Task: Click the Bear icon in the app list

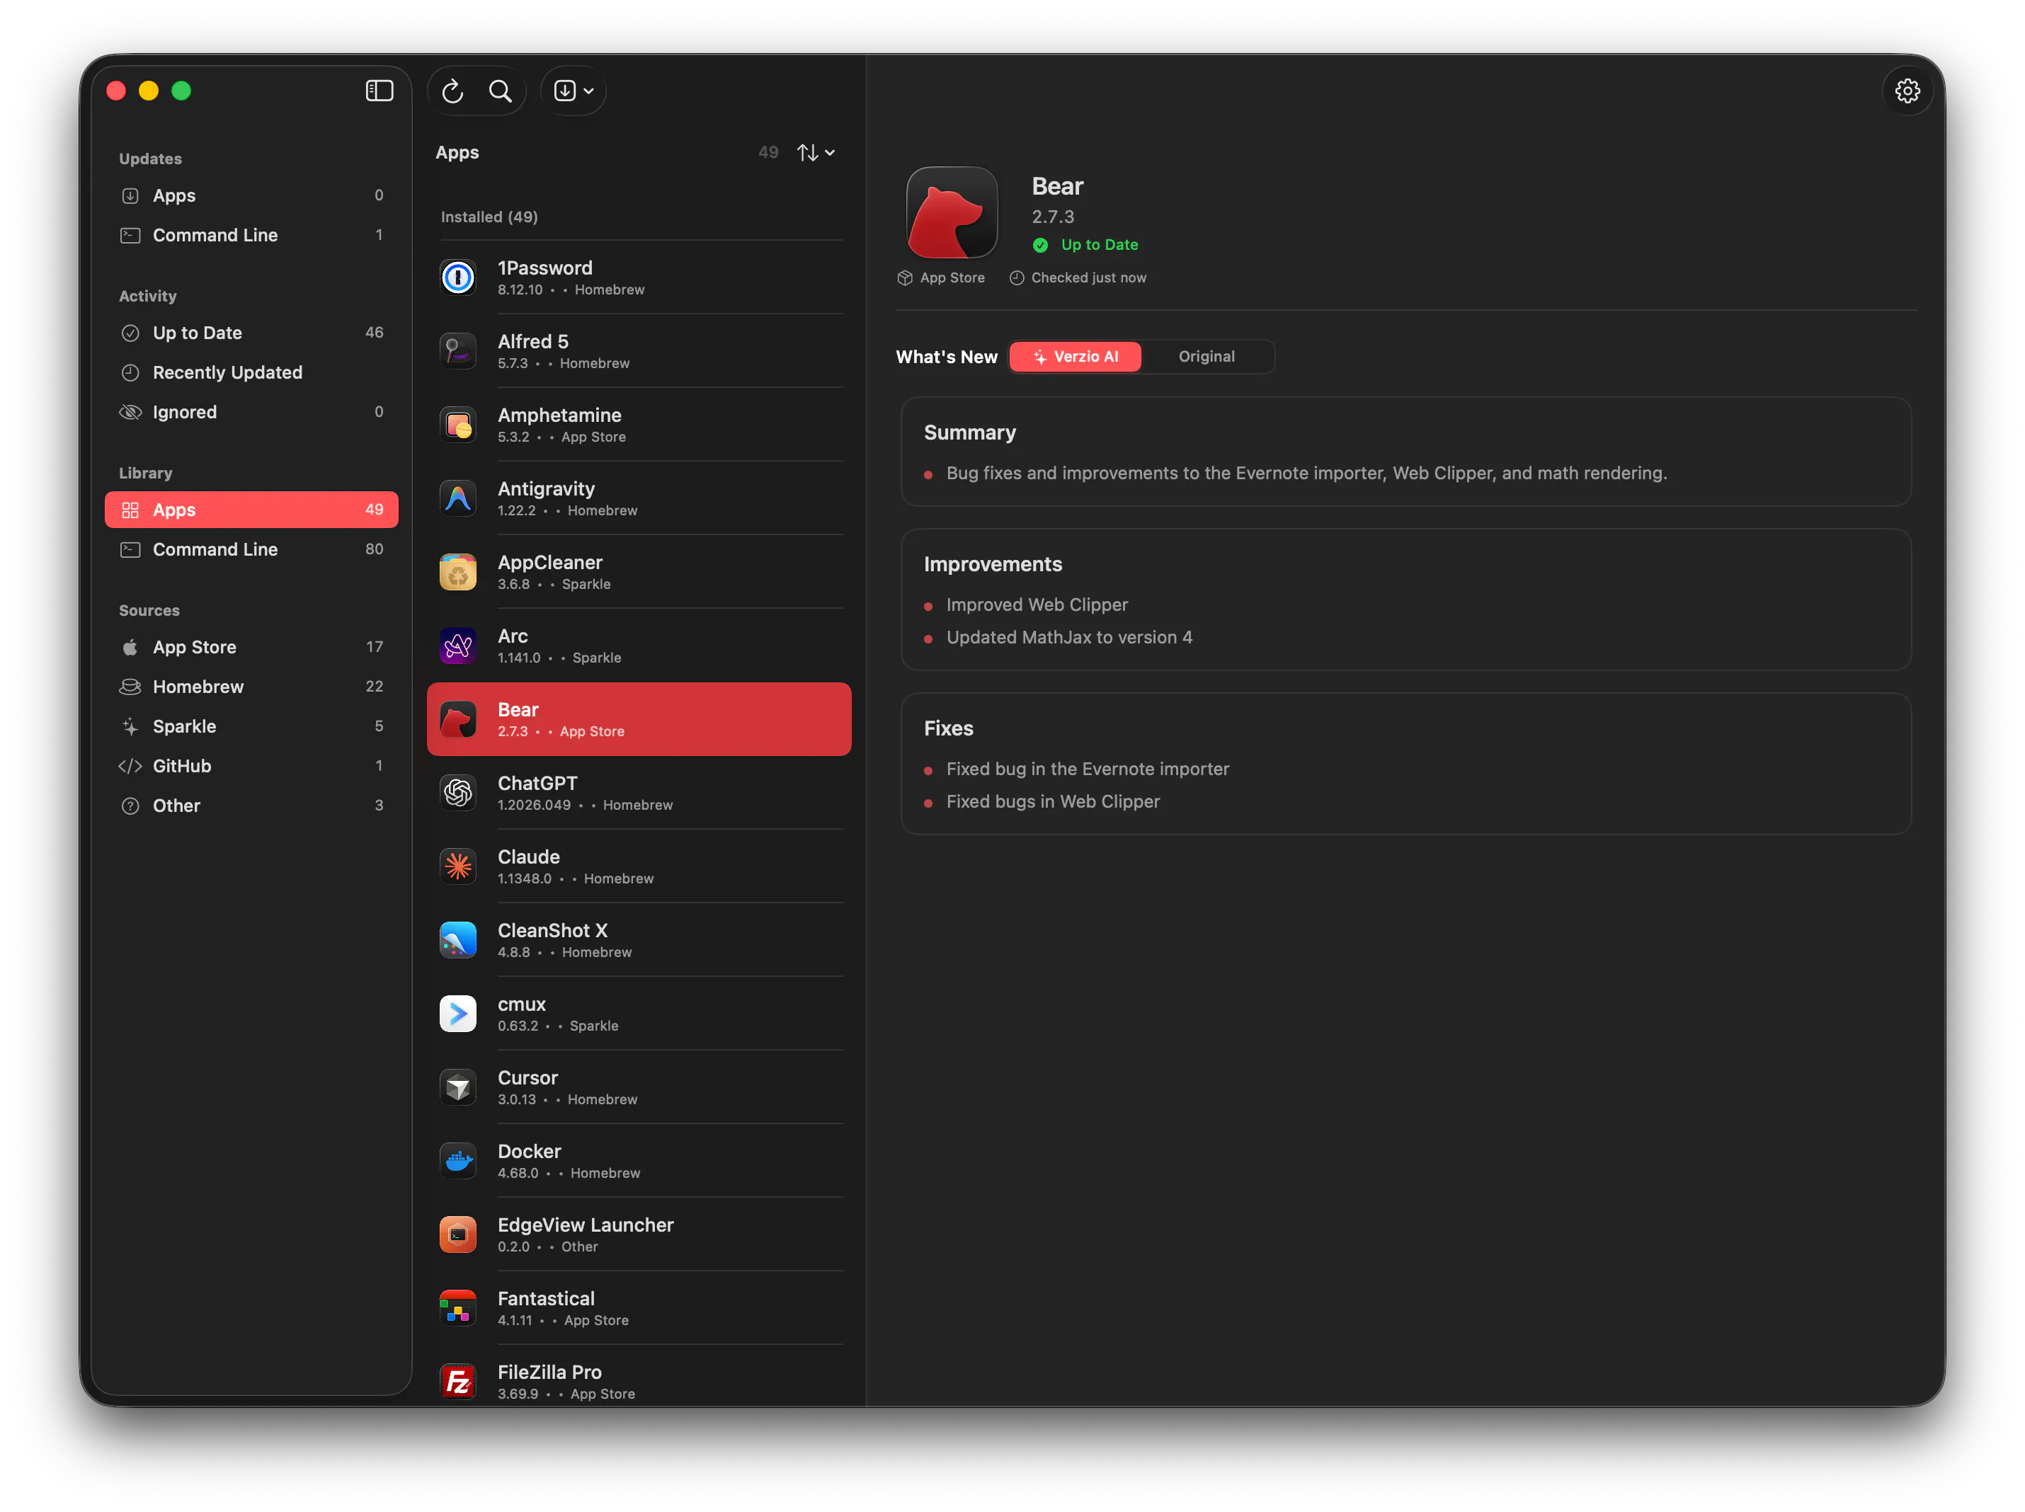Action: 457,718
